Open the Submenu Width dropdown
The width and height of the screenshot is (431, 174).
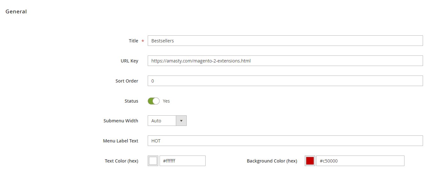tap(167, 121)
